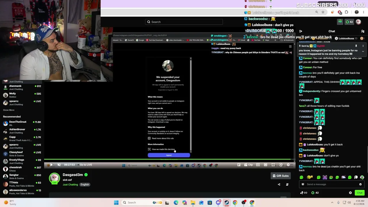Open AdrienBroner recommended channel
The height and width of the screenshot is (207, 368).
point(22,131)
